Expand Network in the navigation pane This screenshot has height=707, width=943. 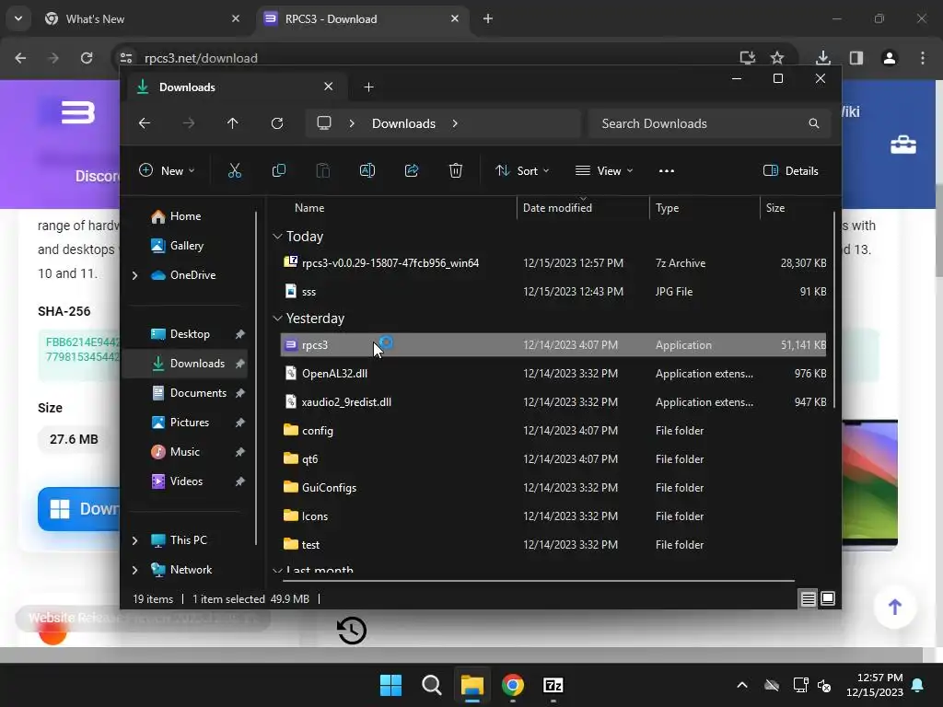[x=134, y=570]
